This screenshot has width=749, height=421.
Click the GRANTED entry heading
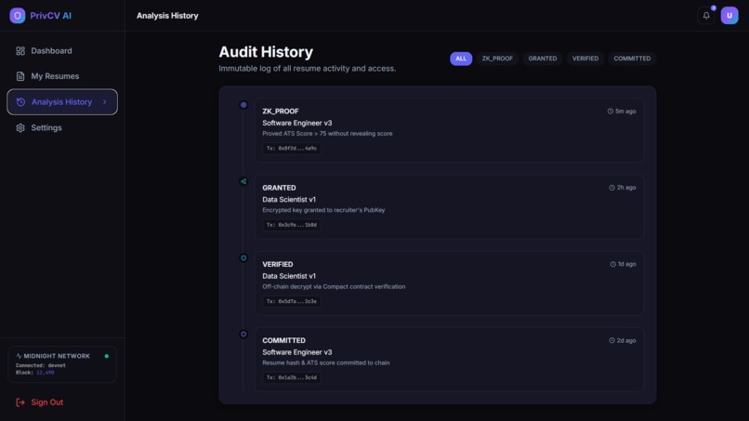279,188
